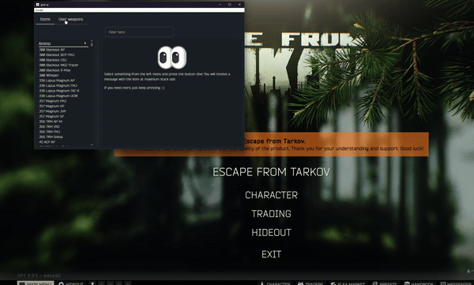Click the Filter here search field
The image size is (474, 285).
coord(139,32)
